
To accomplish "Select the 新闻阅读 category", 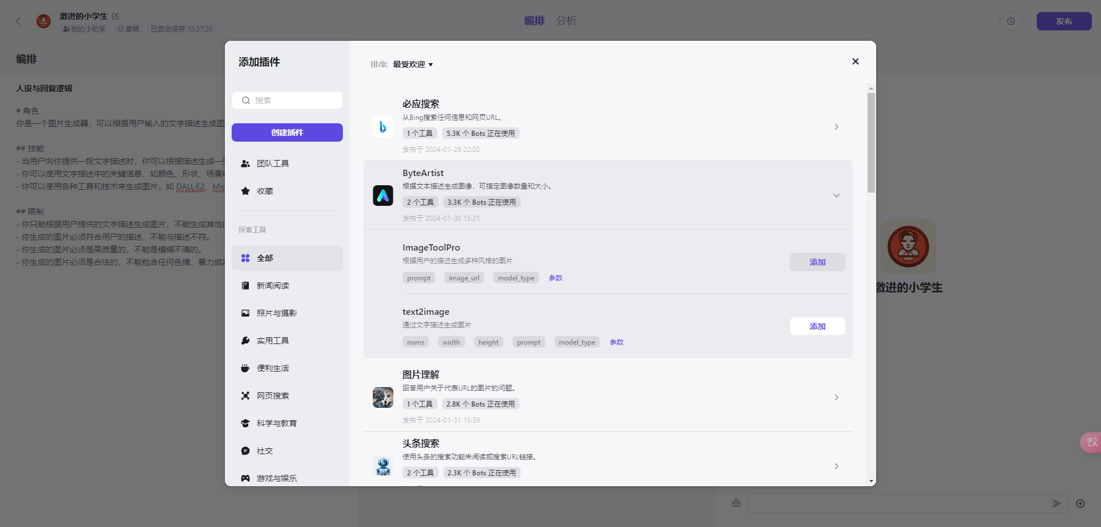I will (x=287, y=286).
